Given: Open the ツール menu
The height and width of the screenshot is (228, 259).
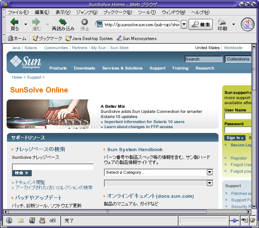Looking at the screenshot, I should coord(147,12).
